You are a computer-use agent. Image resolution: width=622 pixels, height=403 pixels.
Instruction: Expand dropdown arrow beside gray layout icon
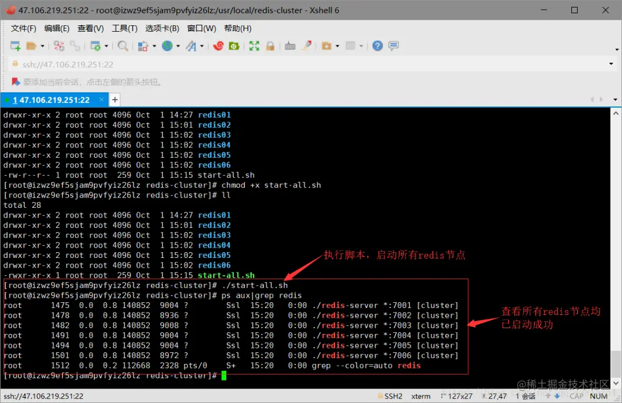point(361,47)
